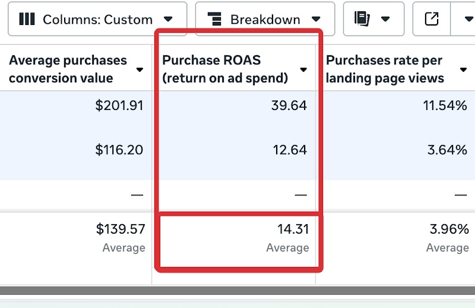Open the Purchase ROAS column header arrow

coord(303,70)
